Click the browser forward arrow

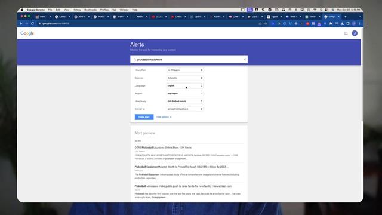26,24
